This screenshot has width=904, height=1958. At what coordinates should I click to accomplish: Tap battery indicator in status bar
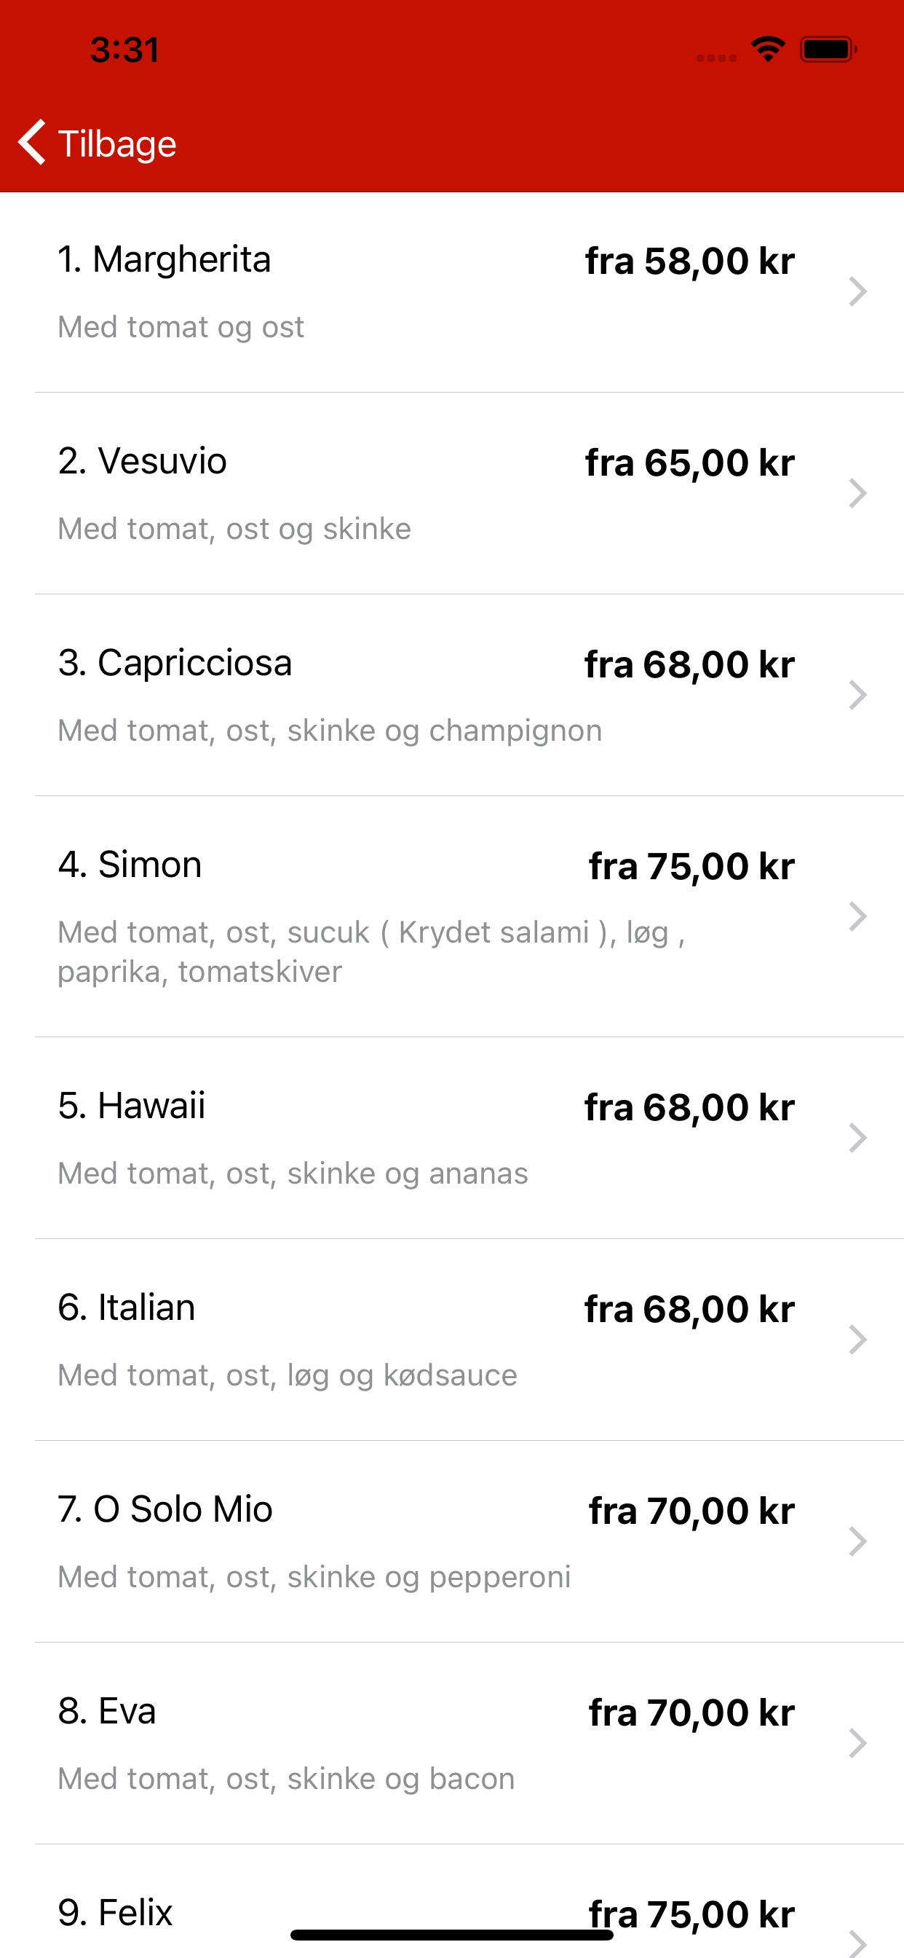click(x=829, y=50)
